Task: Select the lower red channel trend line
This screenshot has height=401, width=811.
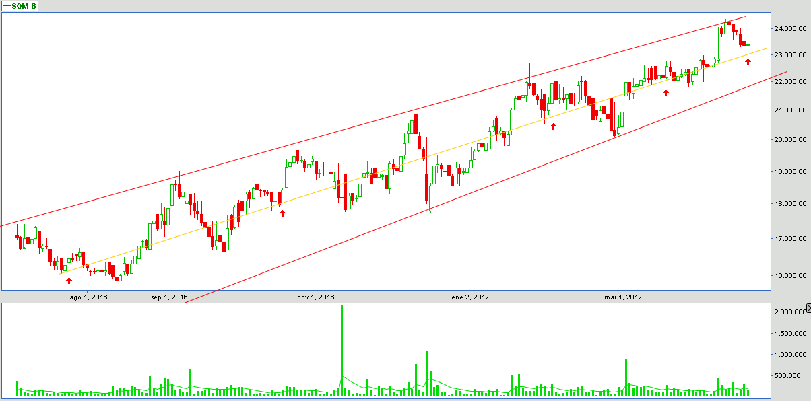Action: 486,186
